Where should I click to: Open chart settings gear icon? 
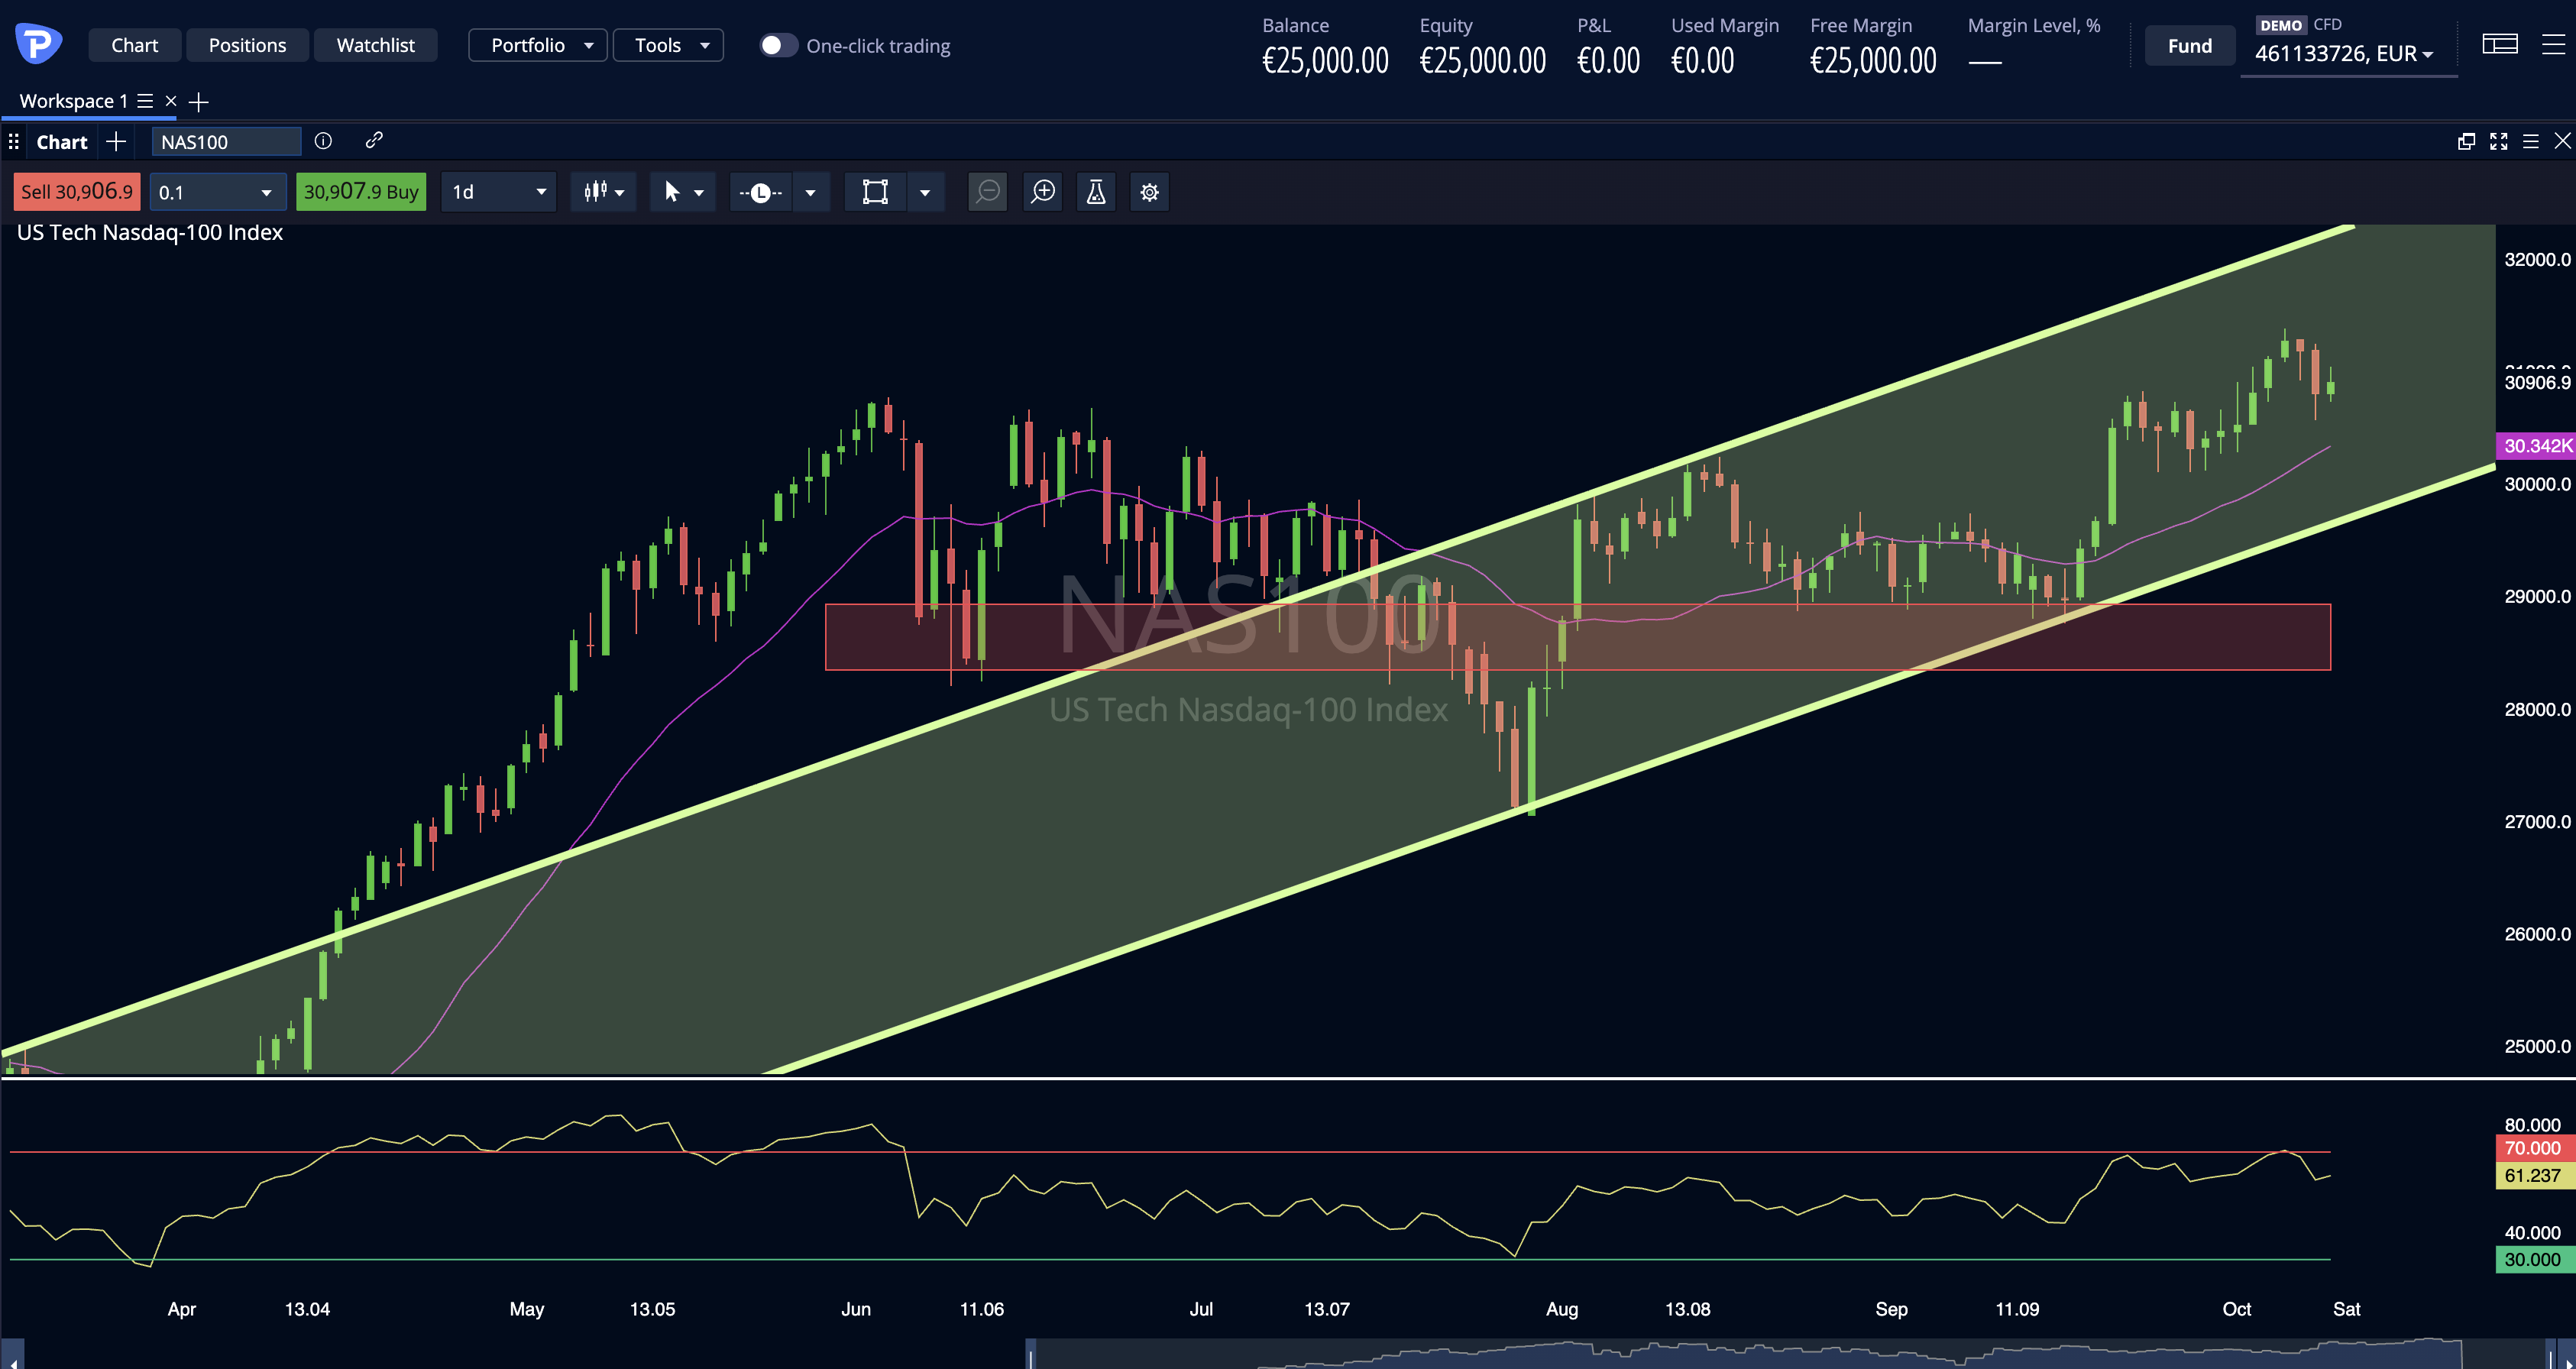(1150, 192)
